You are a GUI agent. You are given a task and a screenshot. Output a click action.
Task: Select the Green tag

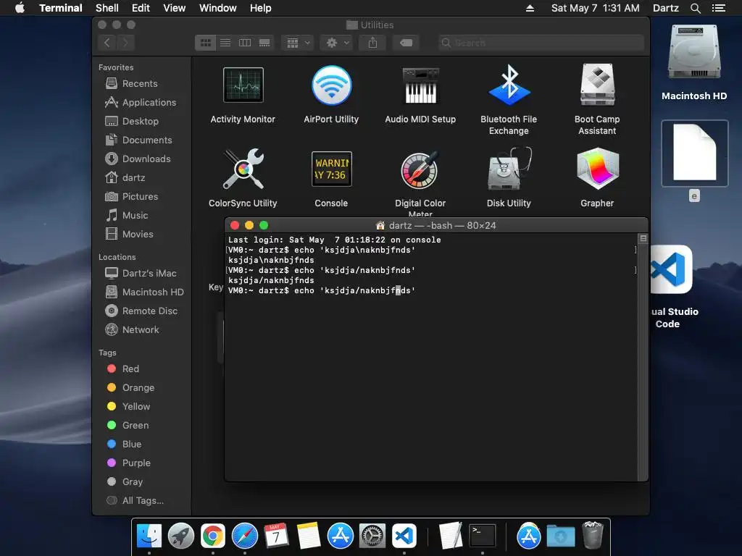tap(128, 426)
